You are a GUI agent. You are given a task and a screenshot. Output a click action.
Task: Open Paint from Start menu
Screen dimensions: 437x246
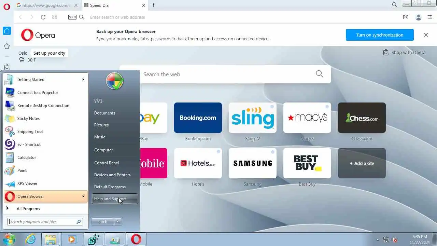click(46, 170)
